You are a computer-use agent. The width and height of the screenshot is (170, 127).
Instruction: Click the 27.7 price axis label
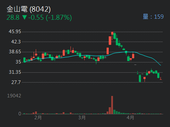[16, 82]
